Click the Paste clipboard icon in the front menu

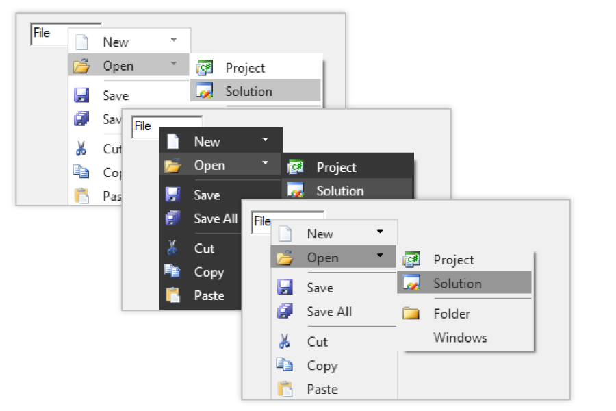(284, 389)
